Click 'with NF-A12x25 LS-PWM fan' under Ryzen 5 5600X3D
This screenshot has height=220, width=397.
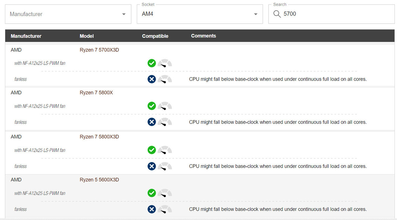(40, 193)
